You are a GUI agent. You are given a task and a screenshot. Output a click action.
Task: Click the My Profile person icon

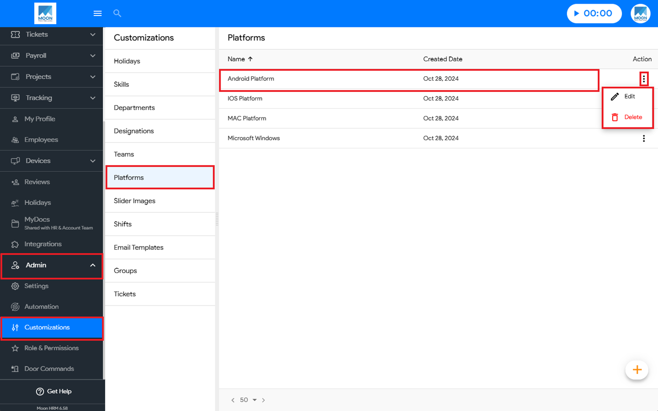pyautogui.click(x=15, y=119)
